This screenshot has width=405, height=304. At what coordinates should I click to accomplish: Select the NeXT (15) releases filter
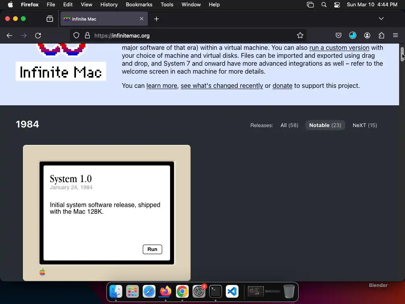(365, 125)
